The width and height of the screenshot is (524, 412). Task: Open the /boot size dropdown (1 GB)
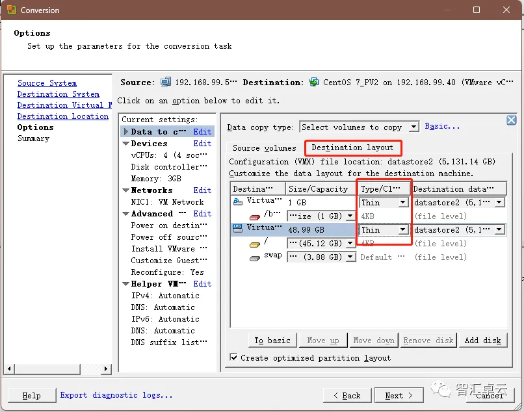[350, 216]
